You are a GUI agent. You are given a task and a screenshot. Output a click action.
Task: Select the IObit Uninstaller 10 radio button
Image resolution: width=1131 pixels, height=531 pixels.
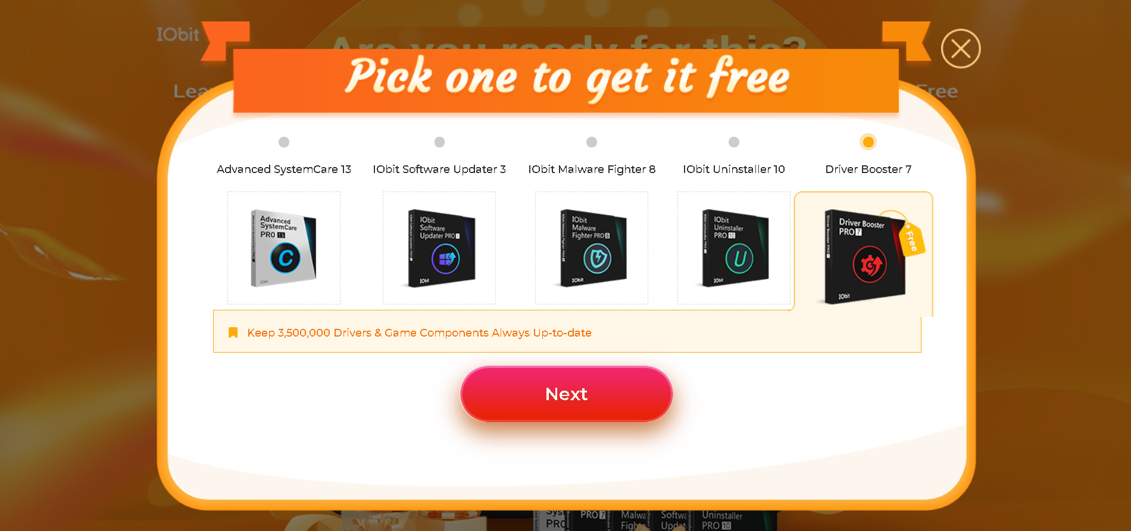click(734, 142)
